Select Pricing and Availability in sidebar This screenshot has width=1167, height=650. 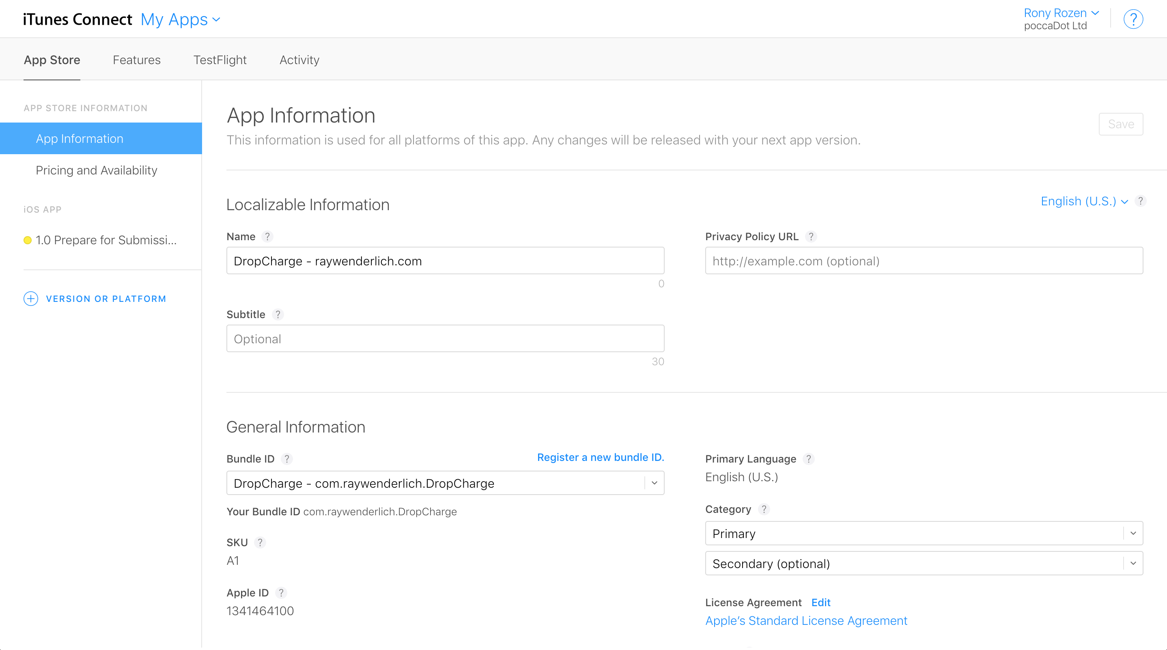click(x=97, y=170)
